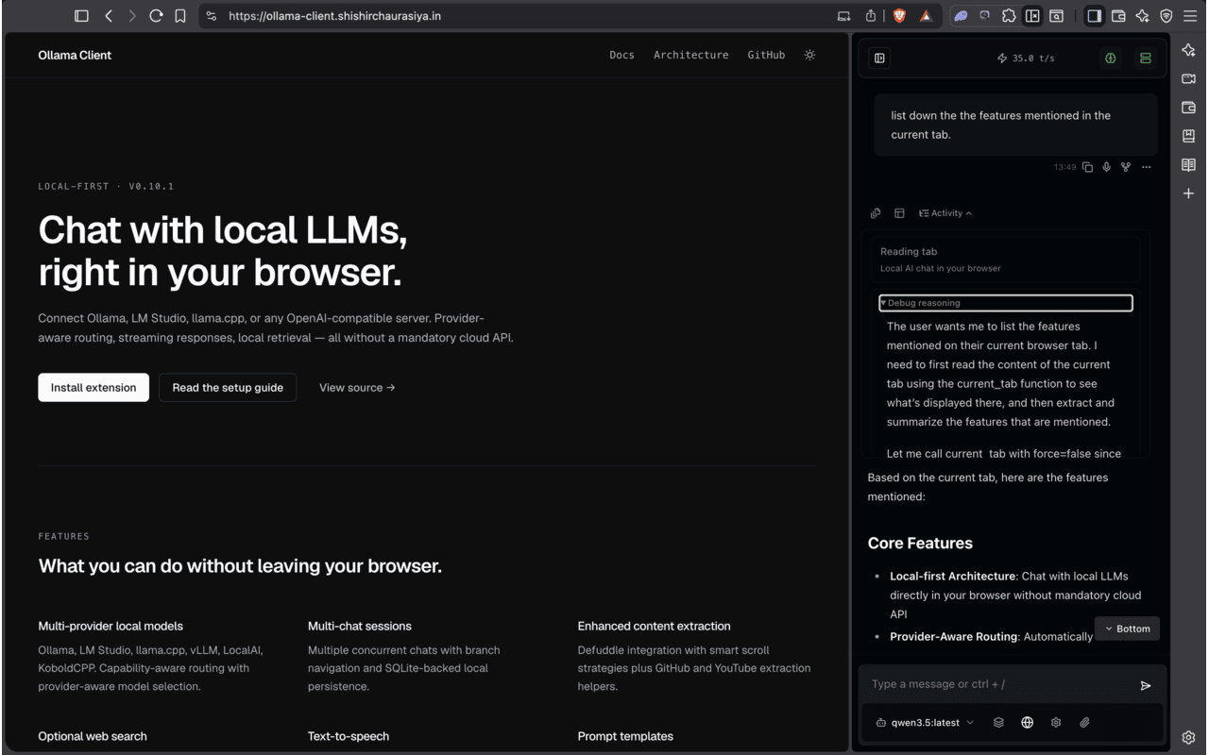Click the Install extension button
This screenshot has height=755, width=1209.
(94, 388)
